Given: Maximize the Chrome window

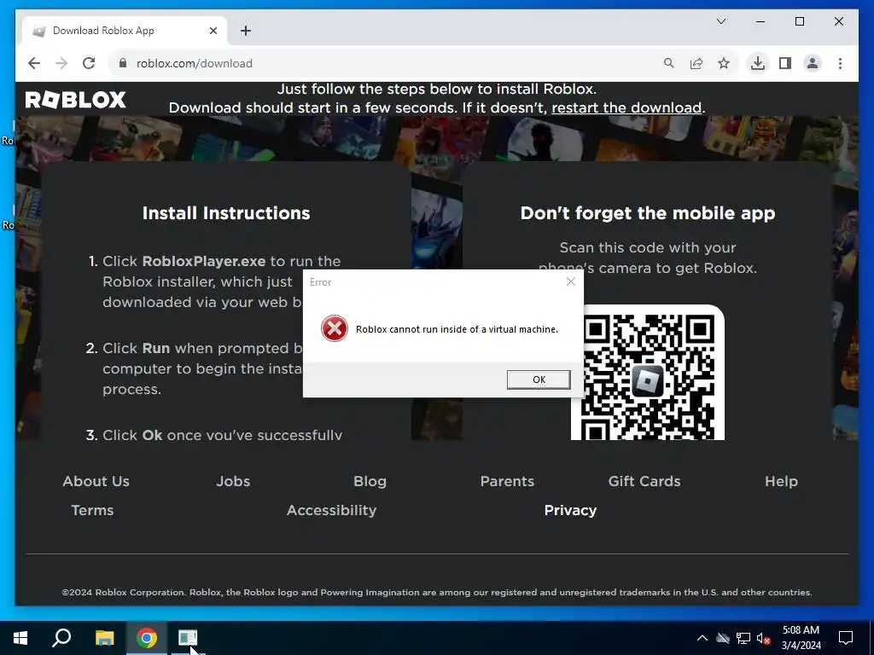Looking at the screenshot, I should 799,21.
